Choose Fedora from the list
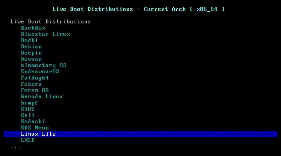 [x=31, y=84]
